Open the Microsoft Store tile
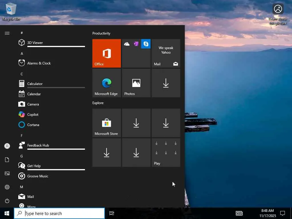Image resolution: width=292 pixels, height=219 pixels. [107, 123]
